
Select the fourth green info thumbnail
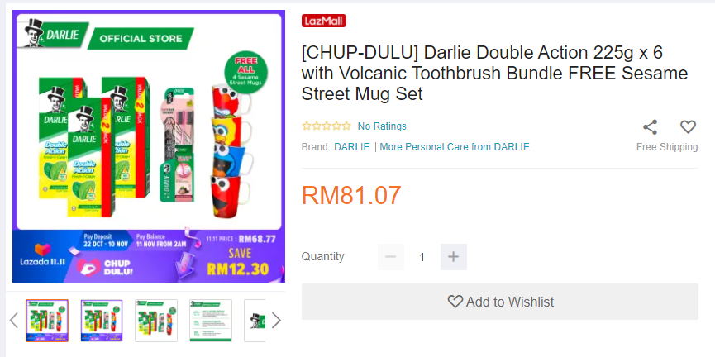(211, 321)
